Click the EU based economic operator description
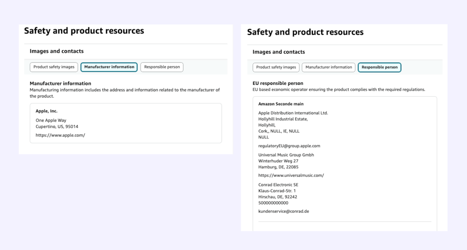 (339, 89)
